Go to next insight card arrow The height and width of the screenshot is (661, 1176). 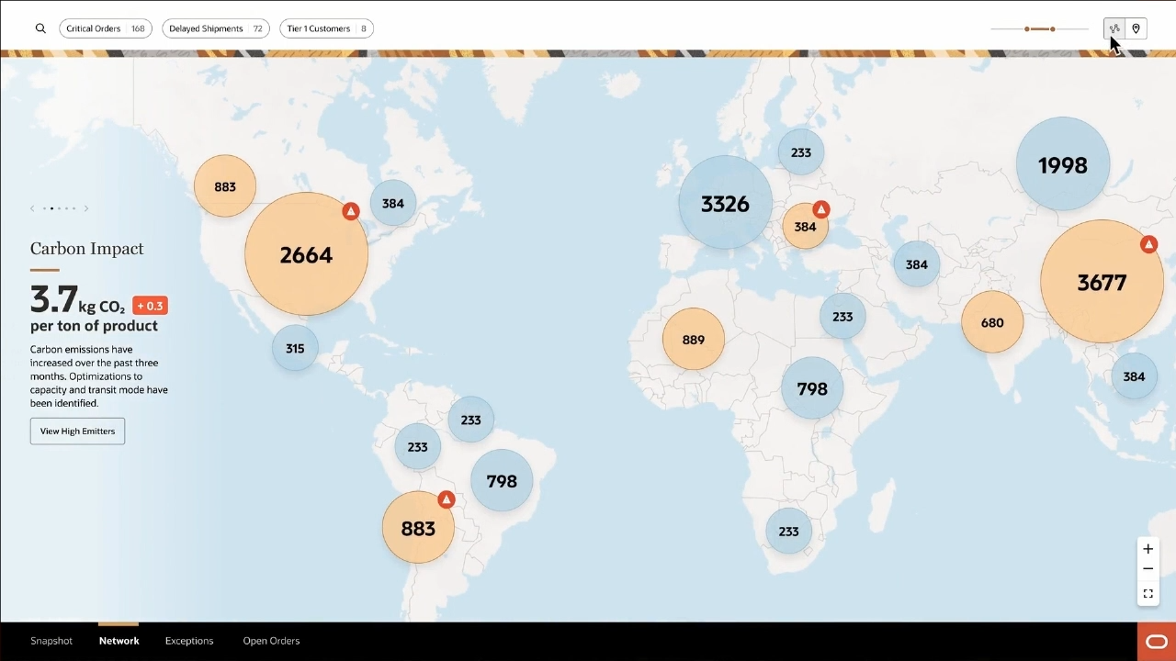[86, 208]
